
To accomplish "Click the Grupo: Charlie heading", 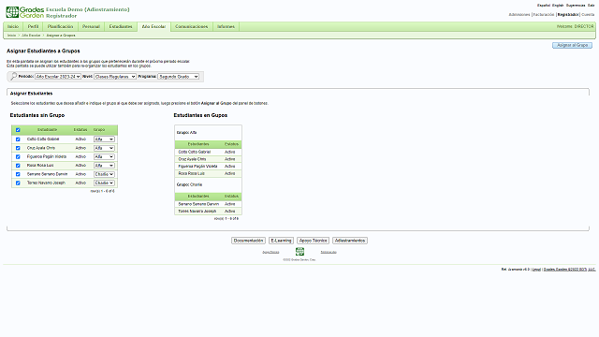I will [189, 185].
